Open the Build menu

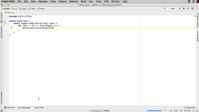[x=83, y=1]
